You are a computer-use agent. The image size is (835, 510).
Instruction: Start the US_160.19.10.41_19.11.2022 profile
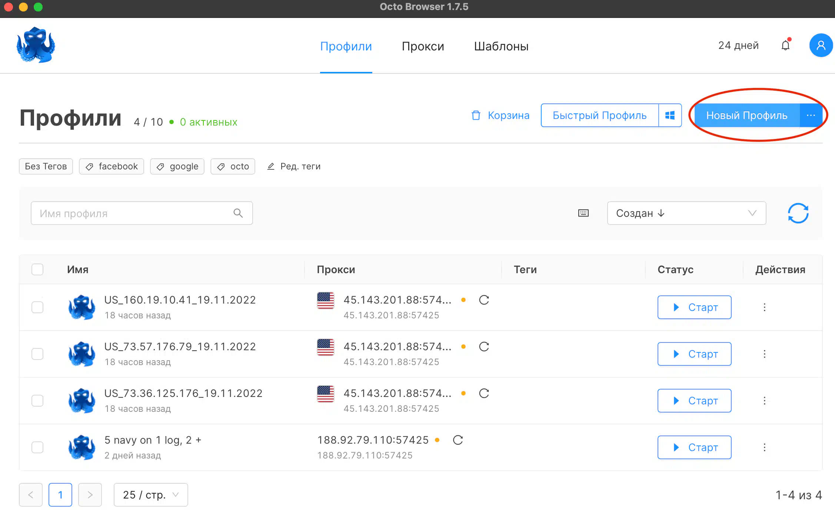(695, 307)
